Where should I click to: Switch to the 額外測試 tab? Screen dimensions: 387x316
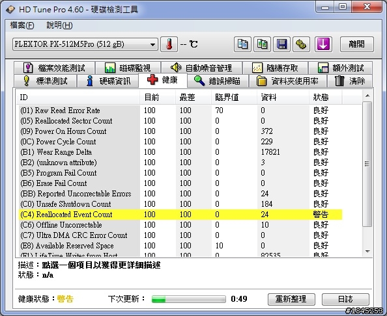tap(341, 68)
